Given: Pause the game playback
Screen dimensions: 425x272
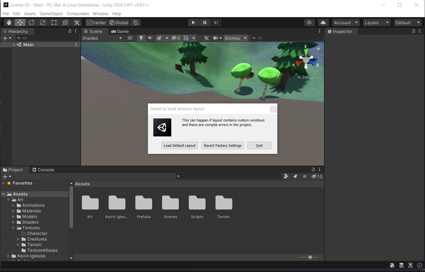Looking at the screenshot, I should click(204, 23).
